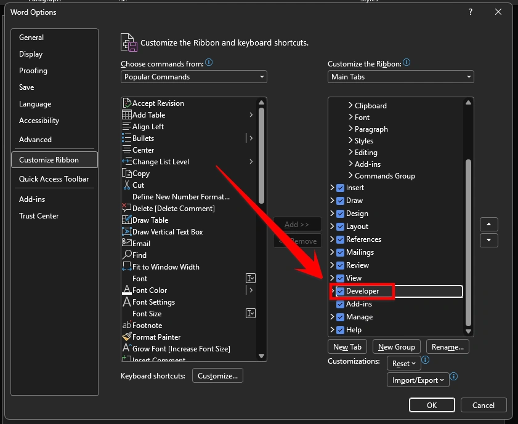Click the commands list scrollbar thumb
This screenshot has height=424, width=518.
[x=261, y=156]
